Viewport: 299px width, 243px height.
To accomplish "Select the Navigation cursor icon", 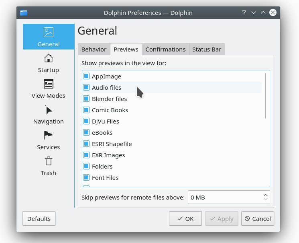I will click(49, 110).
